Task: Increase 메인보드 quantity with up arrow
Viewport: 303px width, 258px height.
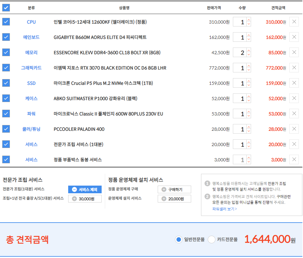Action: [249, 35]
